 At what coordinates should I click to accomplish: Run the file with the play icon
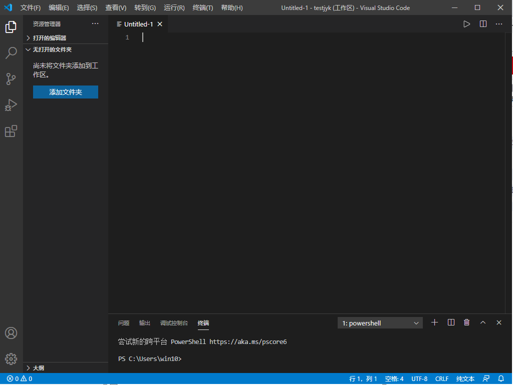[467, 24]
